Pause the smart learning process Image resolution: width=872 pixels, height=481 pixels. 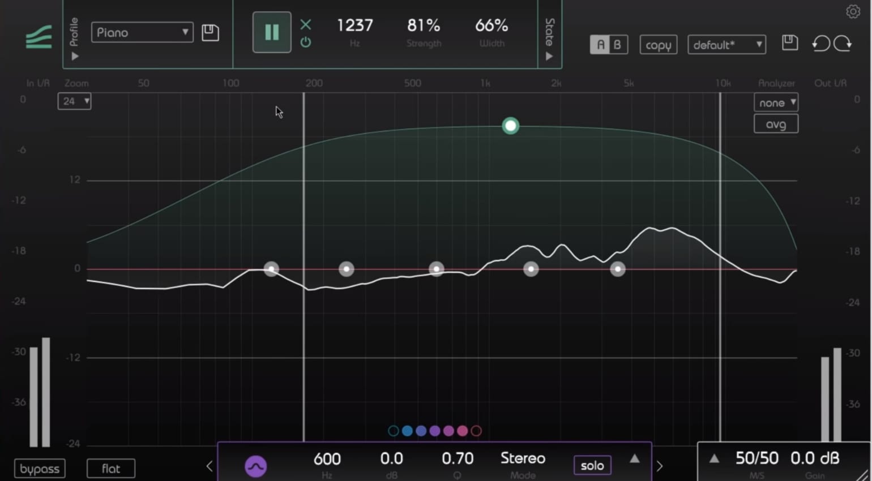click(272, 32)
